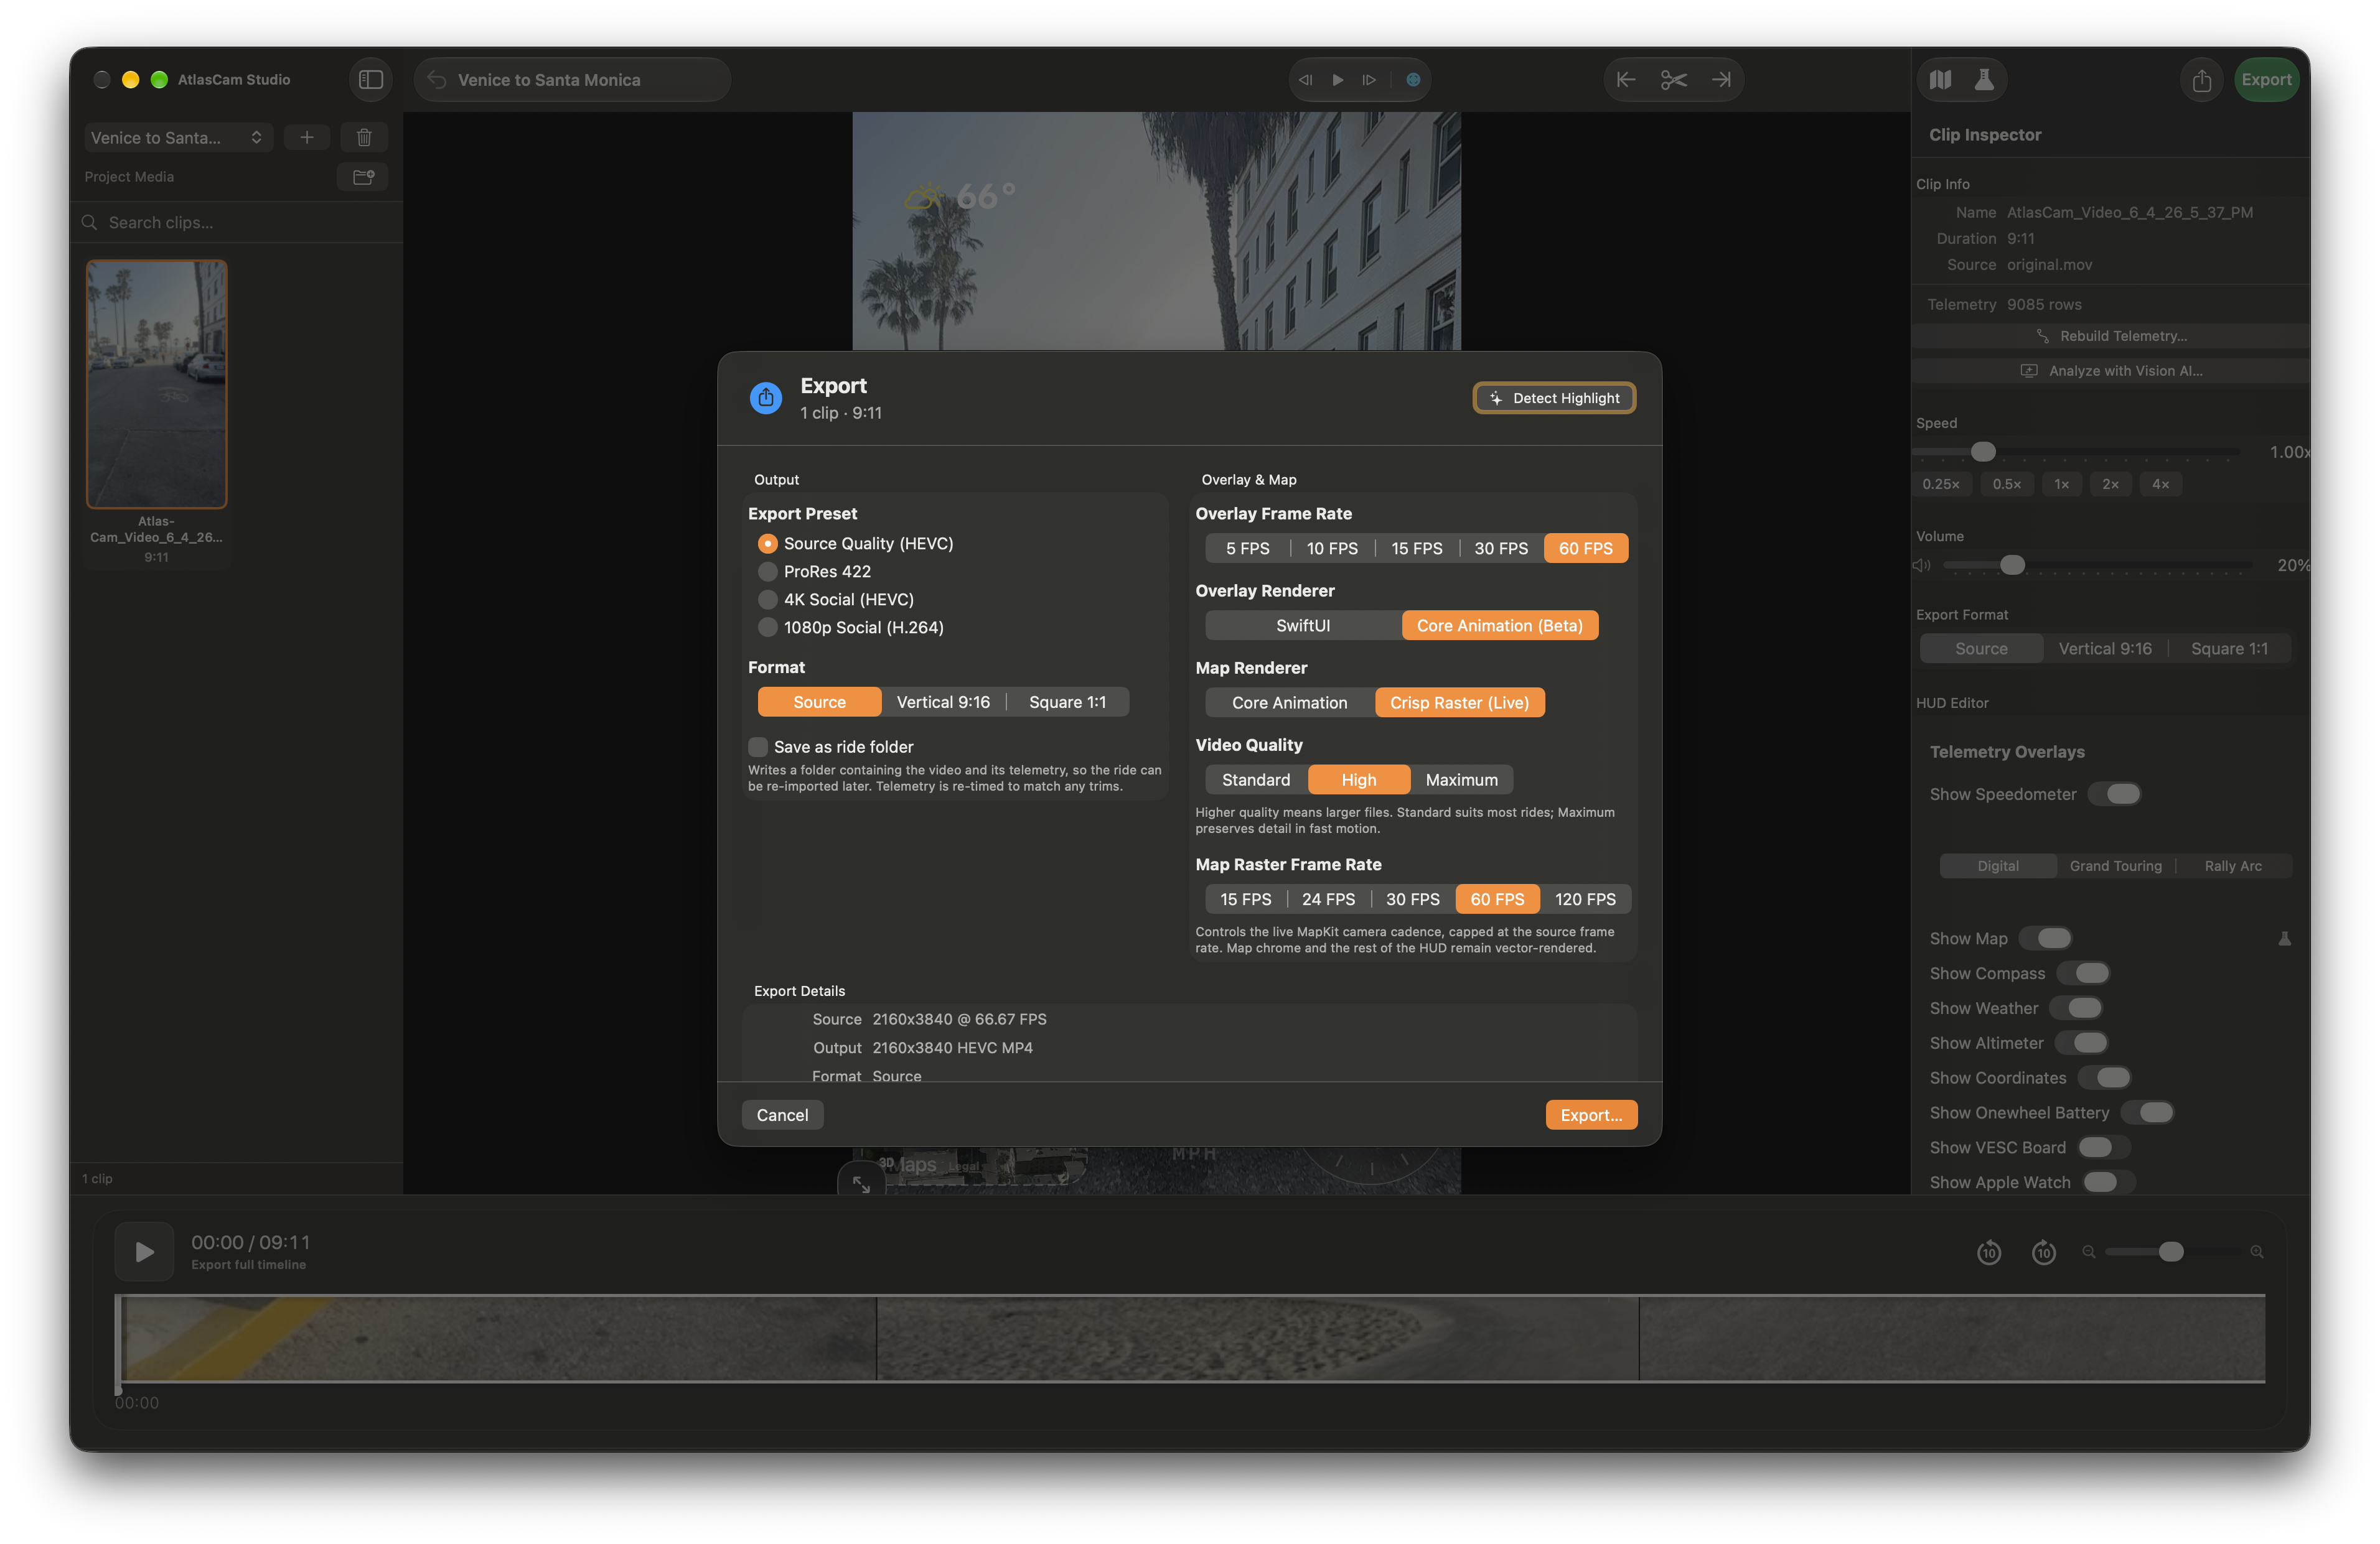Select Square 1:1 format in Export dialog
Screen dimensions: 2380x1544
point(1068,702)
